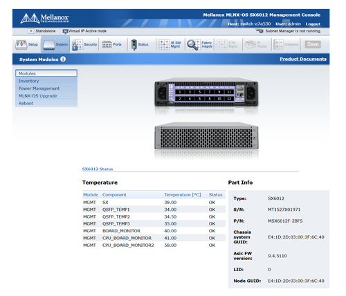
Task: Click the QSFP_TEMP2 component cell
Action: click(x=116, y=216)
